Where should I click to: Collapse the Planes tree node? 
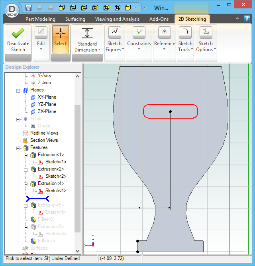point(18,91)
